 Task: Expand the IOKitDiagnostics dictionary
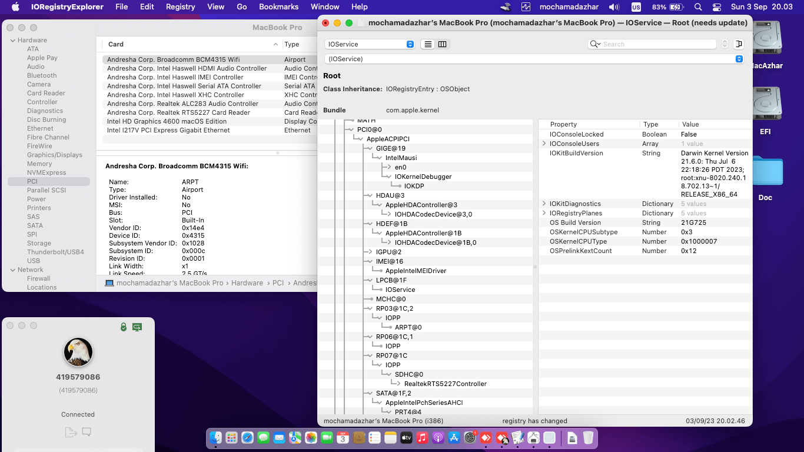click(x=544, y=204)
